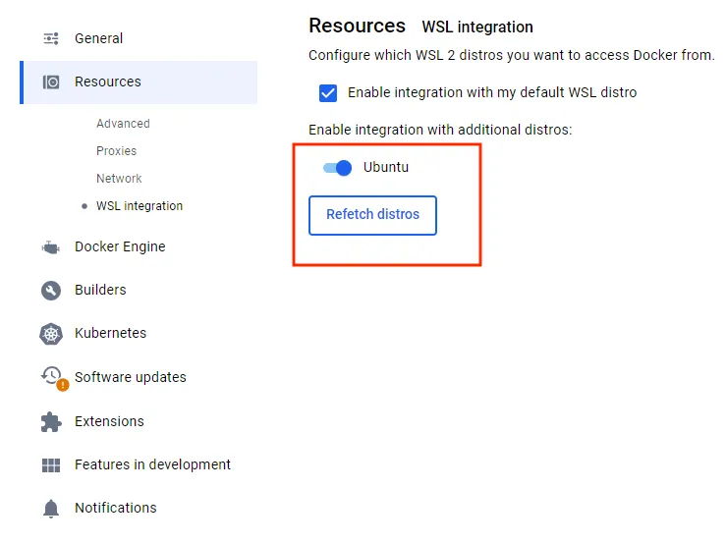This screenshot has height=544, width=726.
Task: Click the Notifications bell icon
Action: click(51, 509)
